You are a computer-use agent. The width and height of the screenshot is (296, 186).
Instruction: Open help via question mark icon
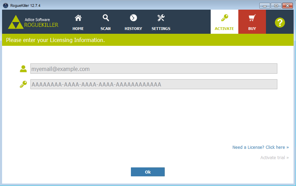pos(280,23)
